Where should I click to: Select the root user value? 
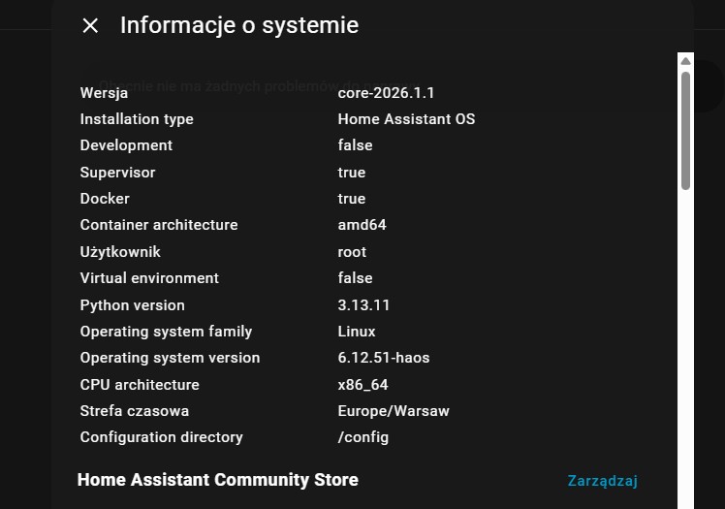pyautogui.click(x=352, y=252)
